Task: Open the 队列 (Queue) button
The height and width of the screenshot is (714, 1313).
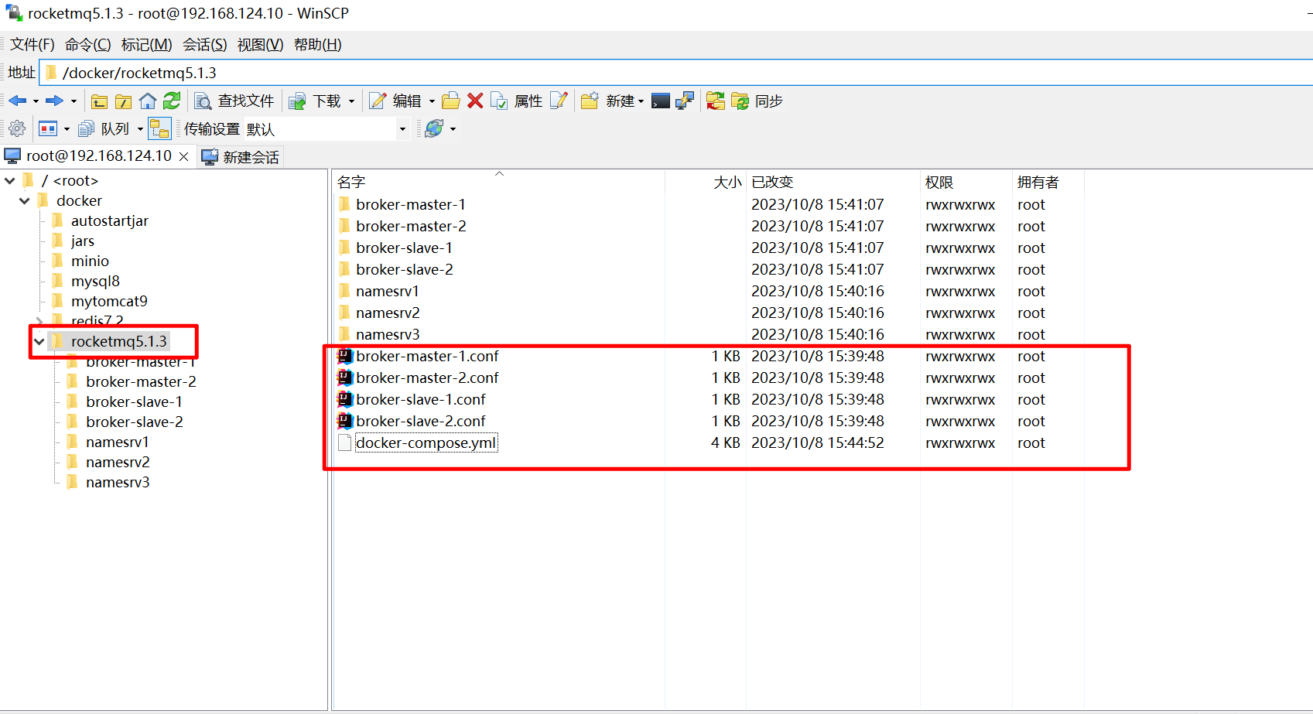Action: 115,128
